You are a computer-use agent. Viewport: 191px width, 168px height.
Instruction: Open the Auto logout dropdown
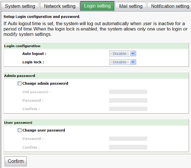pos(122,53)
